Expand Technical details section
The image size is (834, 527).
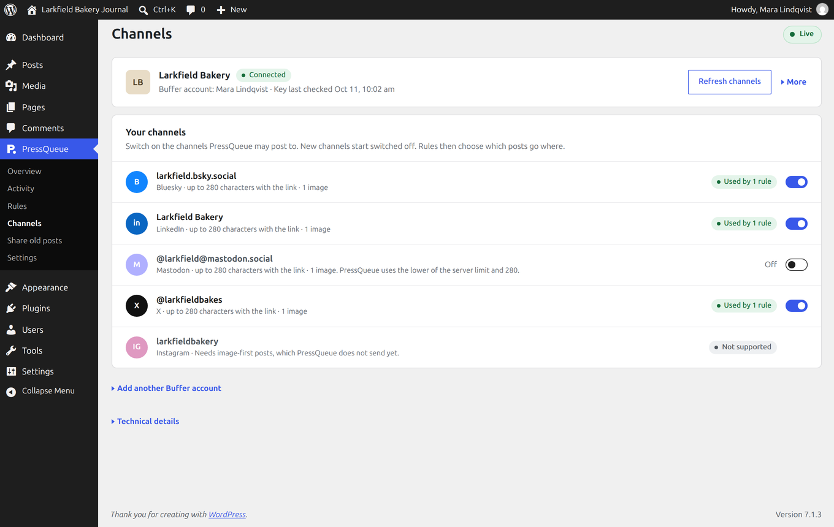(x=145, y=422)
